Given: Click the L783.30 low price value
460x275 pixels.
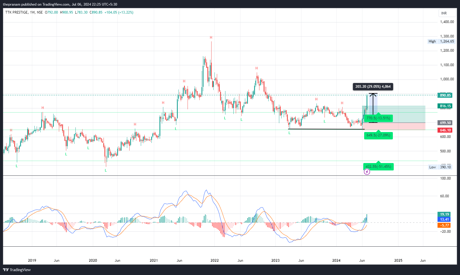Looking at the screenshot, I should pos(81,12).
